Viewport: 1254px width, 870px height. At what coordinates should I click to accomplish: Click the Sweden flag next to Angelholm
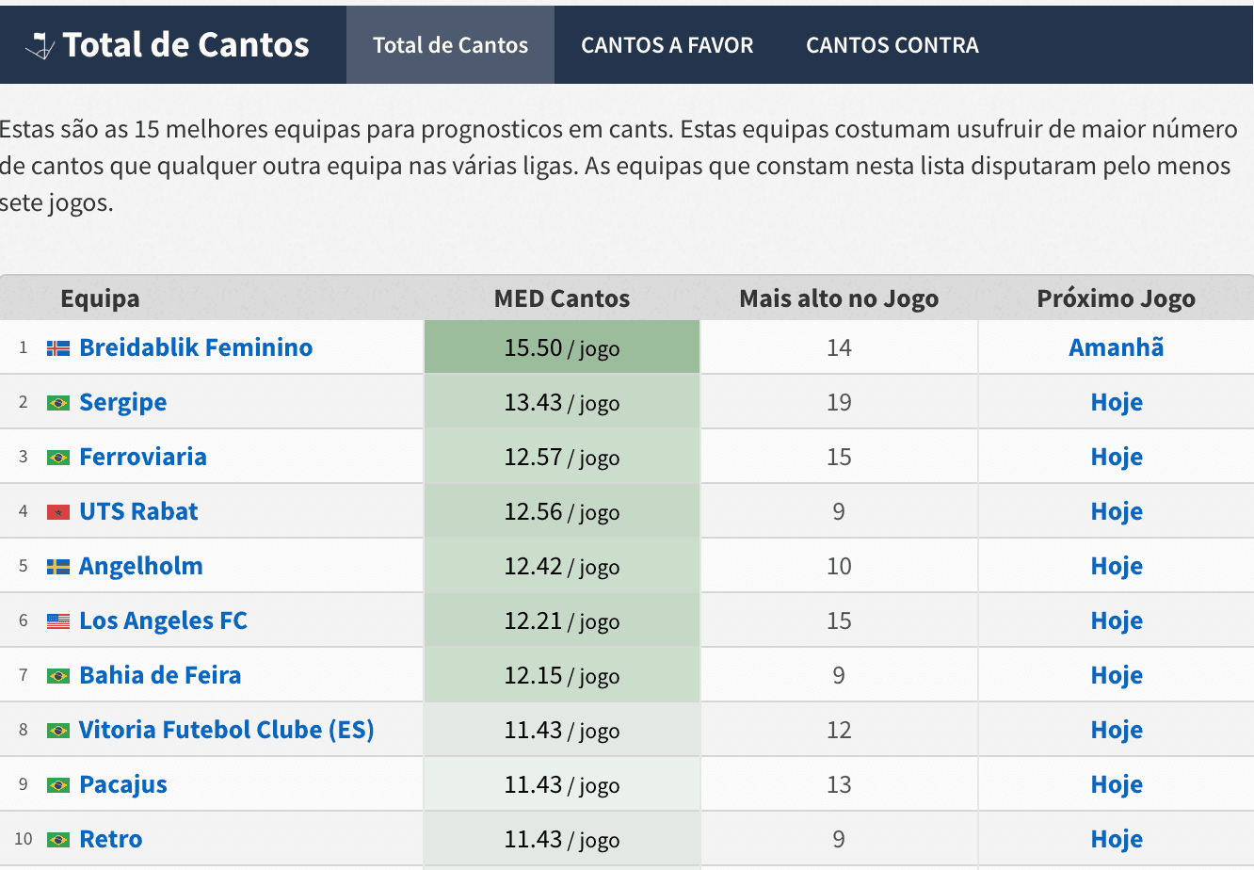[58, 567]
